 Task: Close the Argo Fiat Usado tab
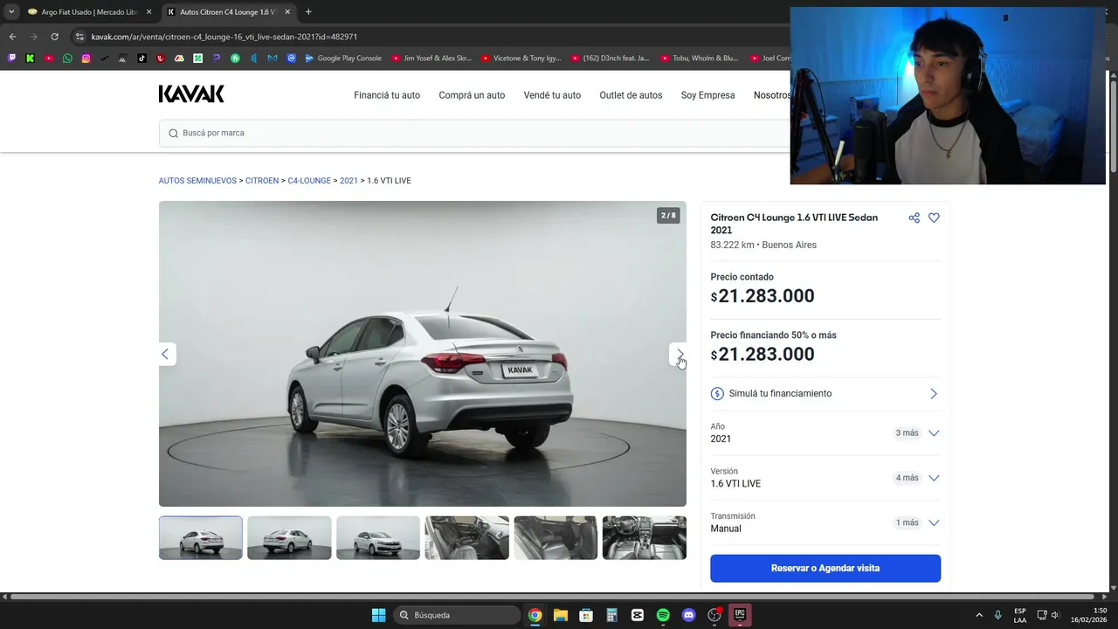coord(148,12)
